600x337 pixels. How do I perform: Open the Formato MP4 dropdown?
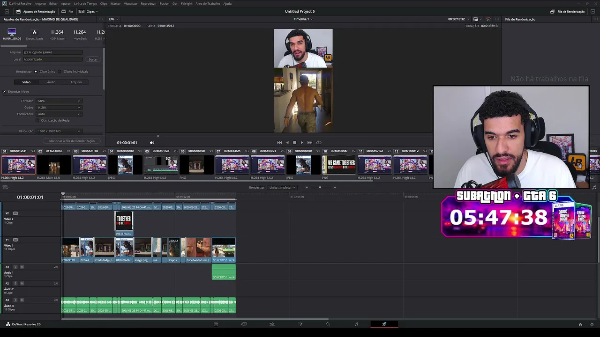[x=59, y=101]
